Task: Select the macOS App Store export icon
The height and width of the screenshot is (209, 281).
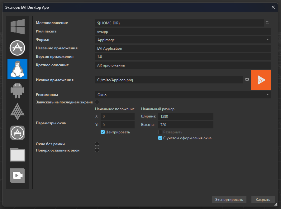Action: coord(17,48)
